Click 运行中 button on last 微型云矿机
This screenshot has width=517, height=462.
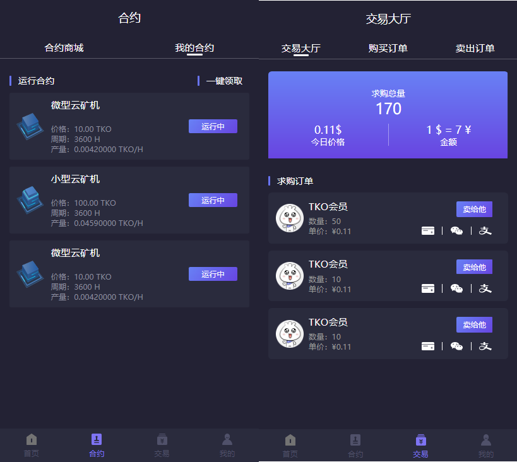213,274
